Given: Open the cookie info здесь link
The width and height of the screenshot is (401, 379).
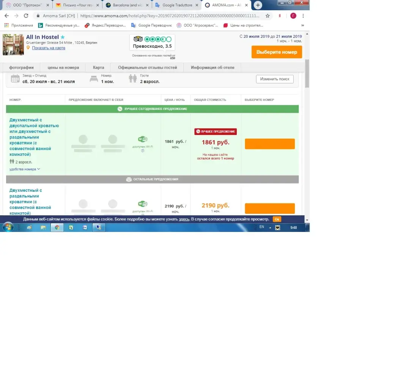Looking at the screenshot, I should coord(184,219).
